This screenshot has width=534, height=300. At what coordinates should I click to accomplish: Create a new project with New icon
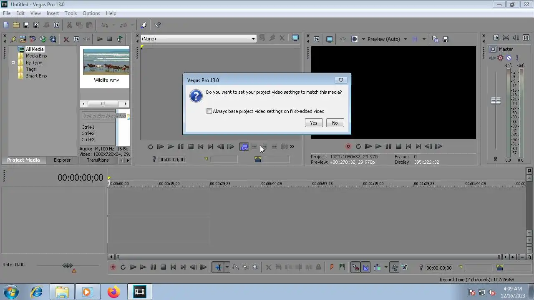tap(6, 25)
